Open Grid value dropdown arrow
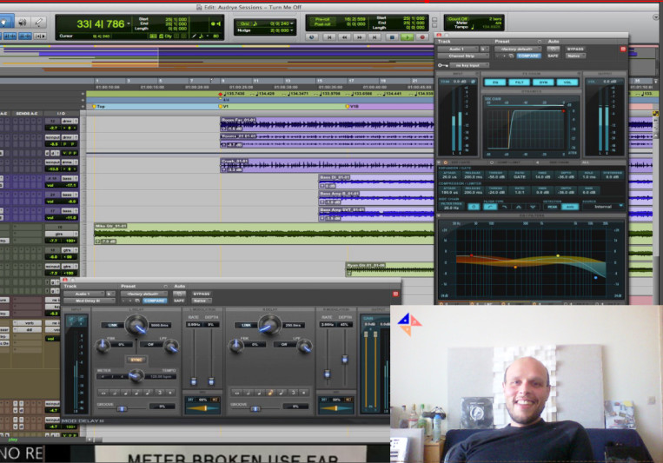 click(292, 23)
